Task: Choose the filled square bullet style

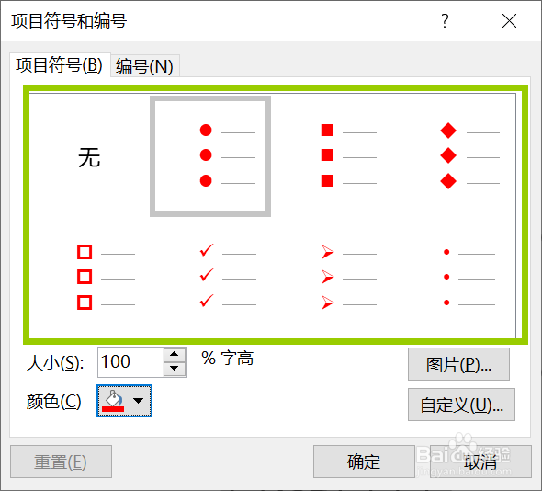Action: 332,156
